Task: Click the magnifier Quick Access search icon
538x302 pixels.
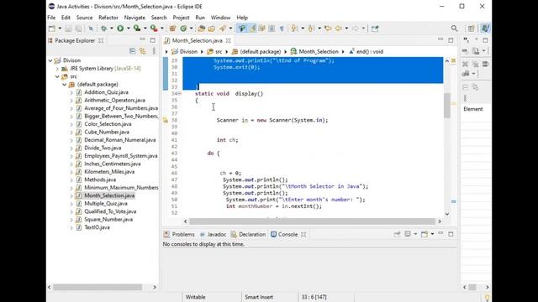Action: (454, 29)
